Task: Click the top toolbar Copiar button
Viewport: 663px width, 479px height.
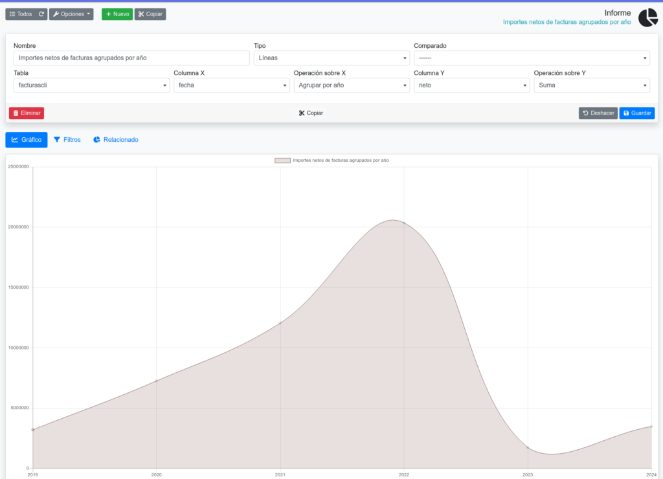Action: [150, 14]
